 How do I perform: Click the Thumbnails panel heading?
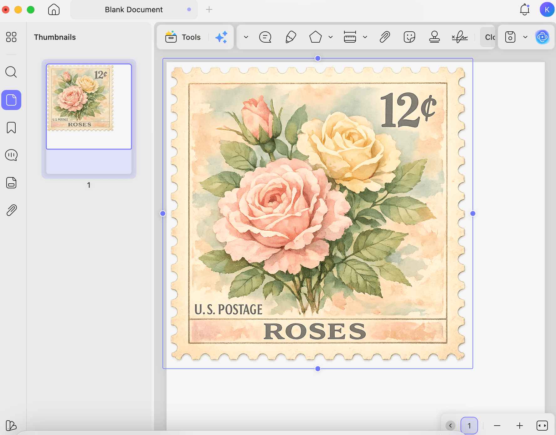click(55, 37)
